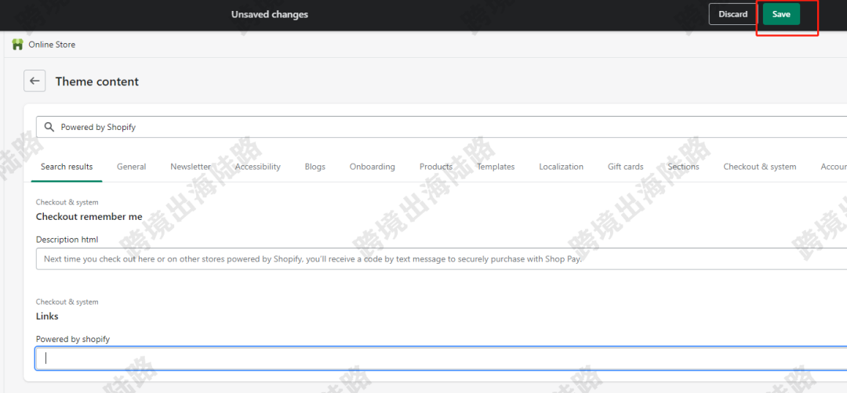Go back using the arrow button
The width and height of the screenshot is (847, 393).
pos(35,81)
